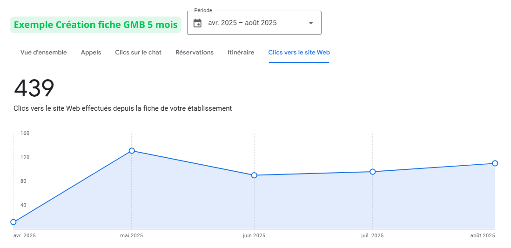Click the green Exemple Création fiche GMB label
The image size is (511, 248).
coord(95,25)
